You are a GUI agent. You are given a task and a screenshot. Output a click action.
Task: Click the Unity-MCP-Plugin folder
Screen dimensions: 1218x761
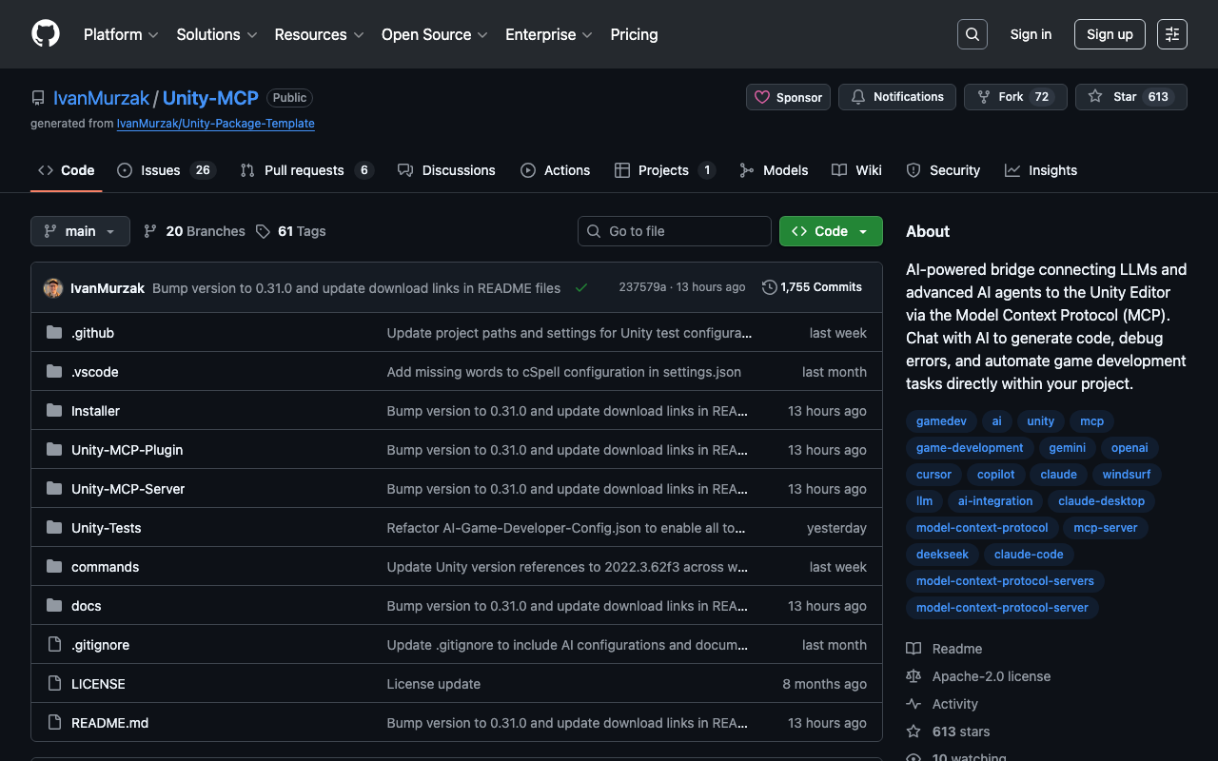[x=127, y=450]
